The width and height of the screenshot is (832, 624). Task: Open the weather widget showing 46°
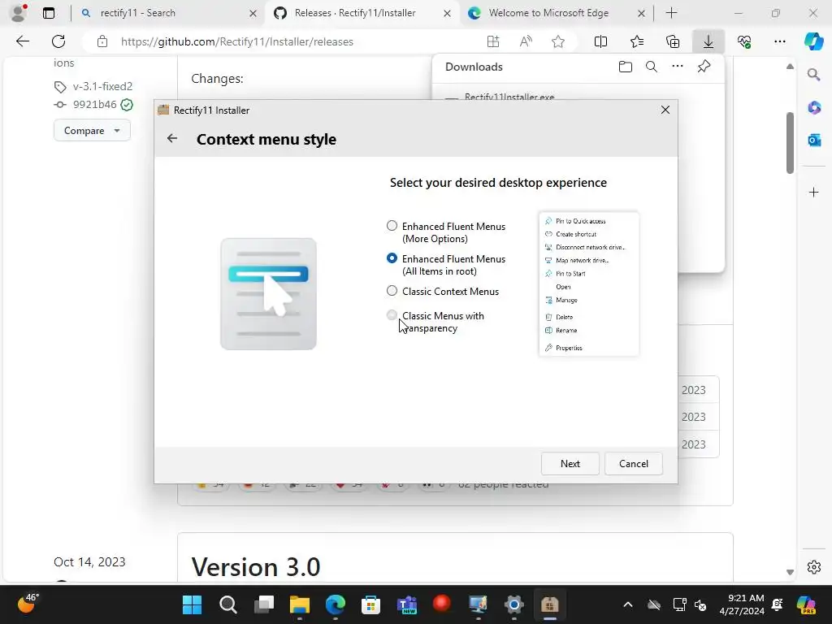tap(28, 604)
